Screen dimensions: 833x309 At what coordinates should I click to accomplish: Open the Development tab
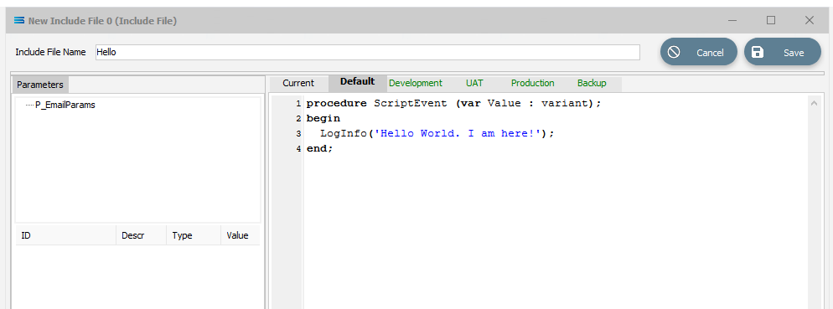coord(416,84)
